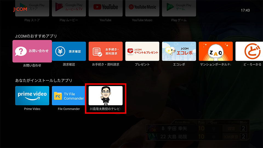Click the 'Play ストア' caption
Screen dimensions: 263x148
[32, 20]
